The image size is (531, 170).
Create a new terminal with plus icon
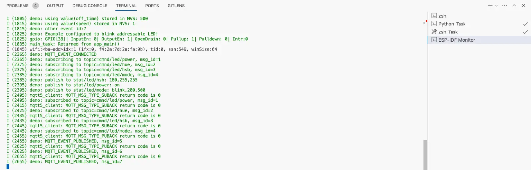point(490,6)
